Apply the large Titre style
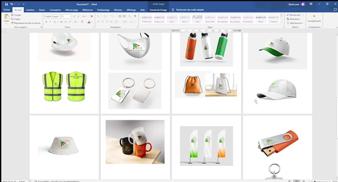This screenshot has height=182, width=338. click(x=197, y=19)
